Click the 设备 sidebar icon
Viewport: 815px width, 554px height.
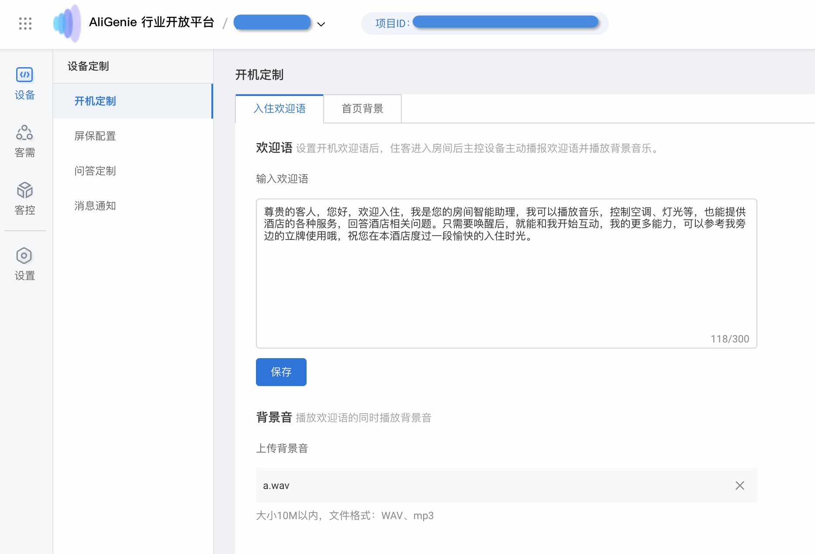24,84
